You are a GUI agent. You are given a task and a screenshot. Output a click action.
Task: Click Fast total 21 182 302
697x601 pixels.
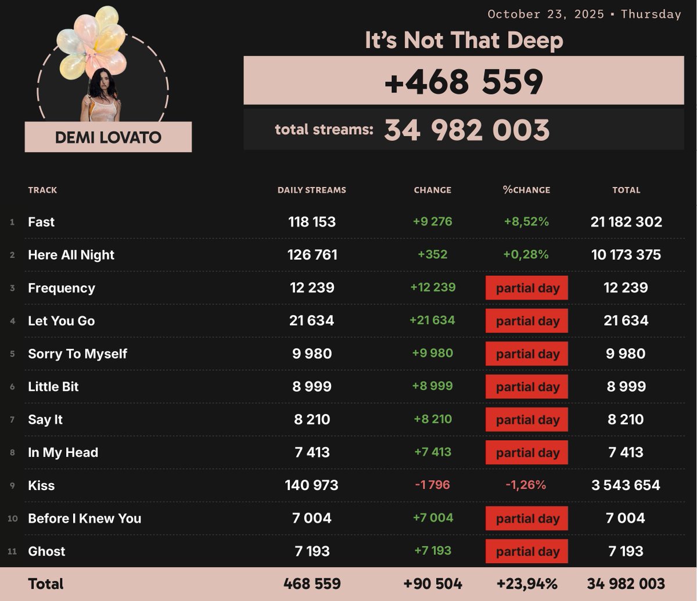pos(626,222)
